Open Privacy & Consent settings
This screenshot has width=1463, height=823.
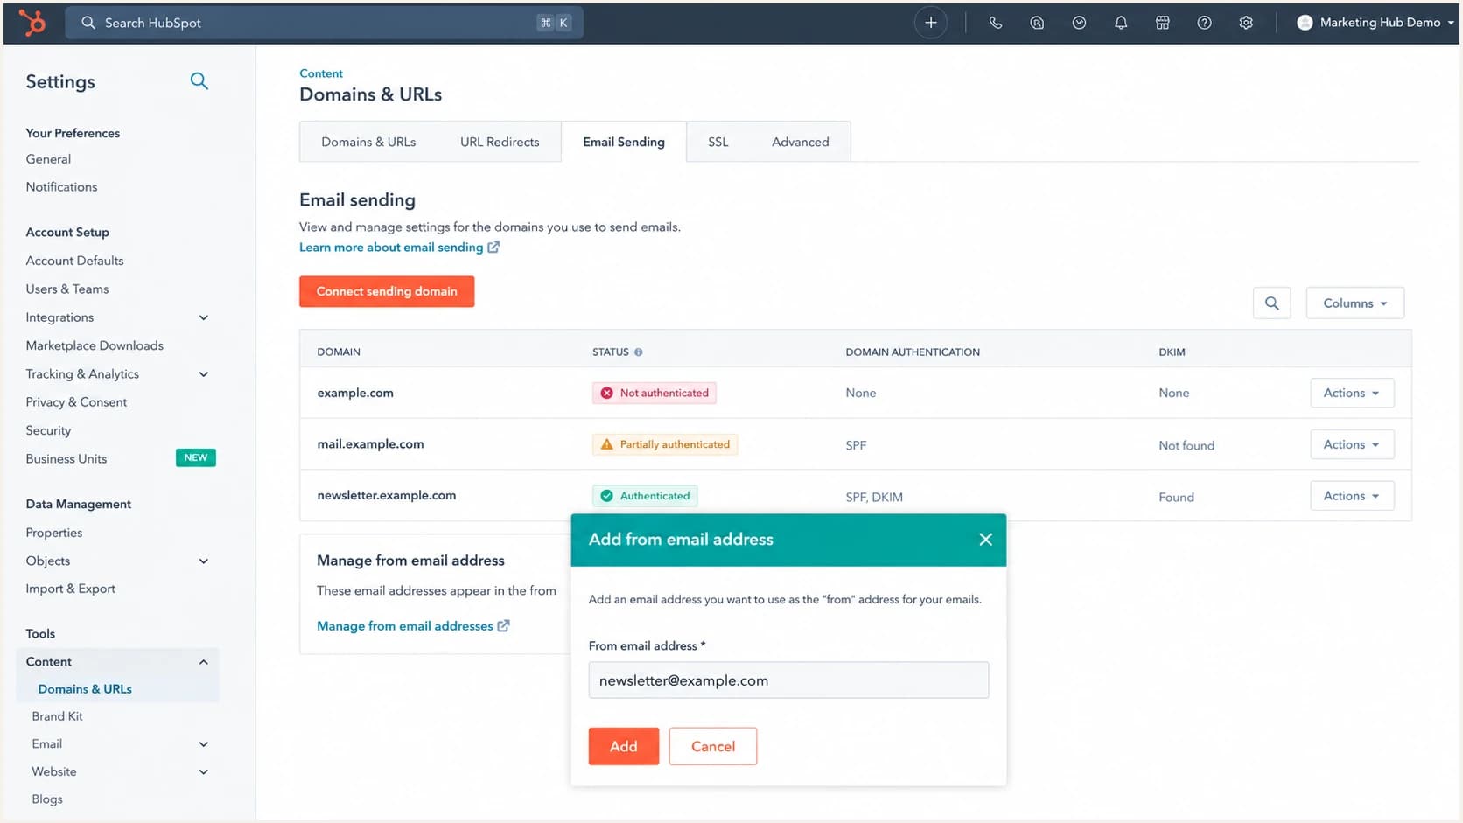pyautogui.click(x=76, y=402)
